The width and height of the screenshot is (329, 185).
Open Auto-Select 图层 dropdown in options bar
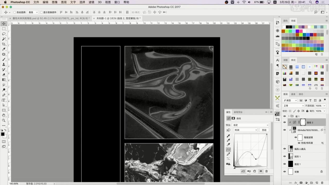pos(33,12)
